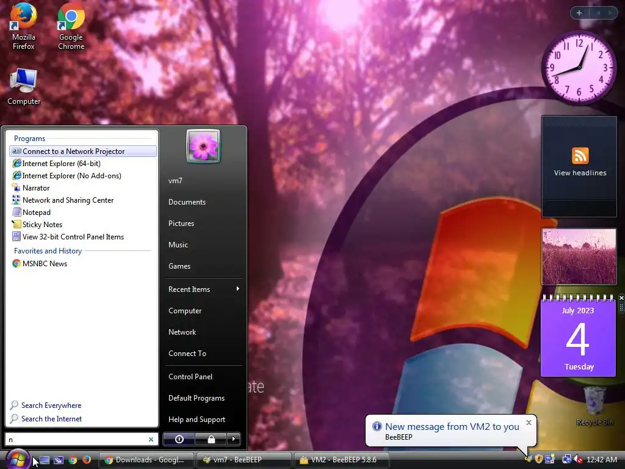Launch Chrome from the Quick Launch bar

73,460
